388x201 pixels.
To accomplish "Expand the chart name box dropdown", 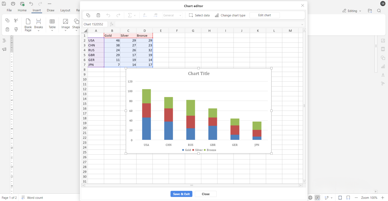I will click(302, 24).
